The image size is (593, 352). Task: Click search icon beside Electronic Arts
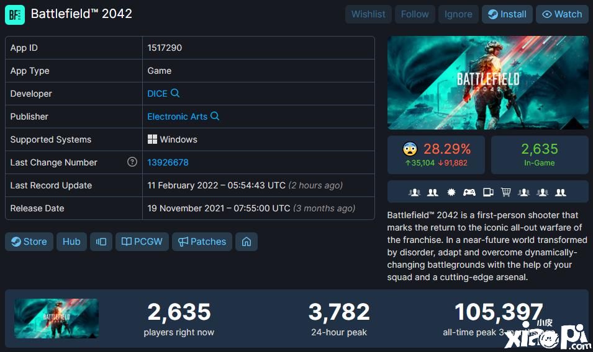pos(215,116)
